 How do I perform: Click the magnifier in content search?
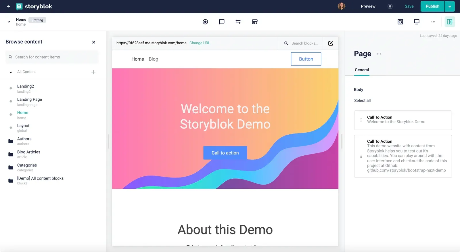tap(11, 57)
